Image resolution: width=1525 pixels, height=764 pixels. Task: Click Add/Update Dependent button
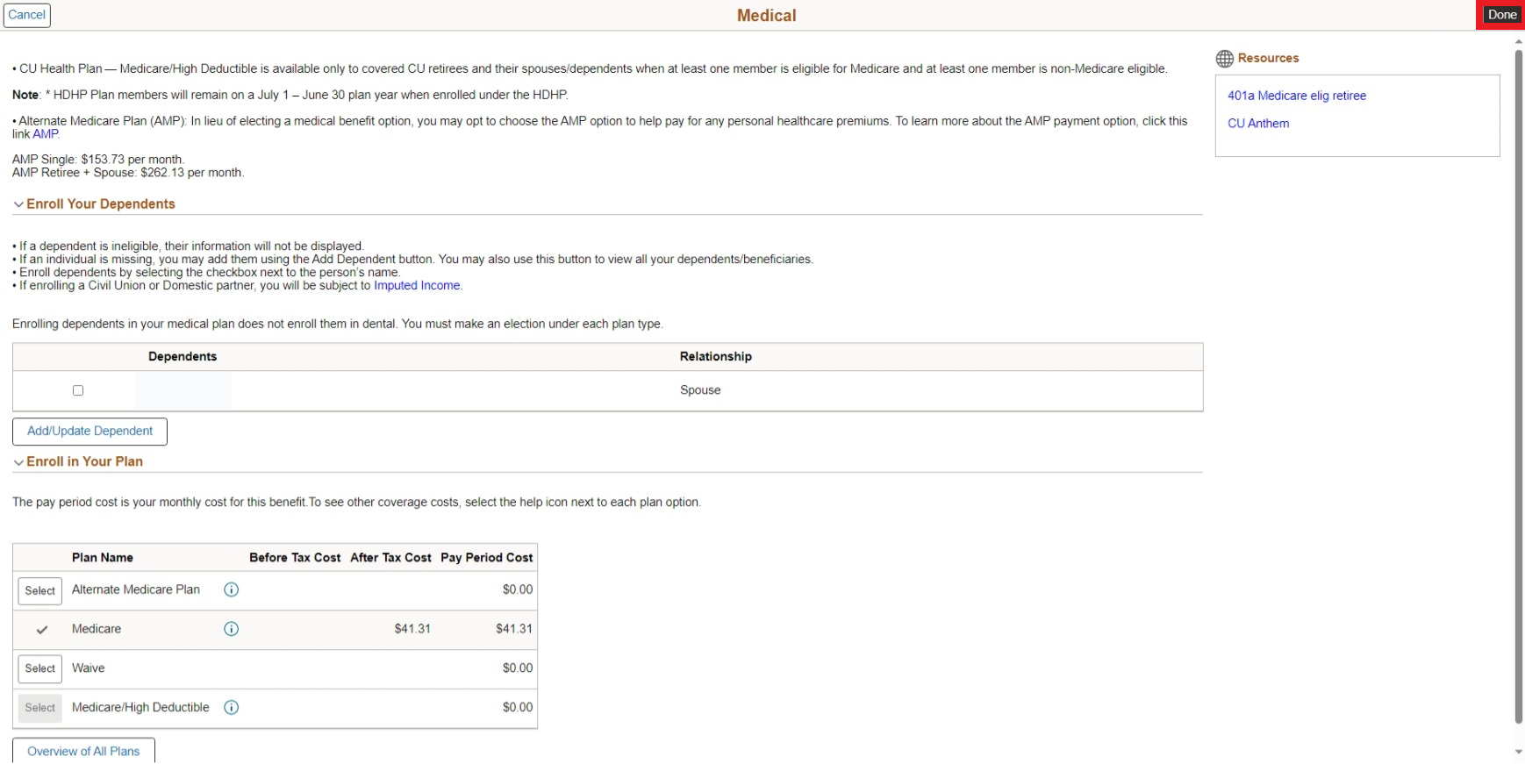(x=89, y=432)
